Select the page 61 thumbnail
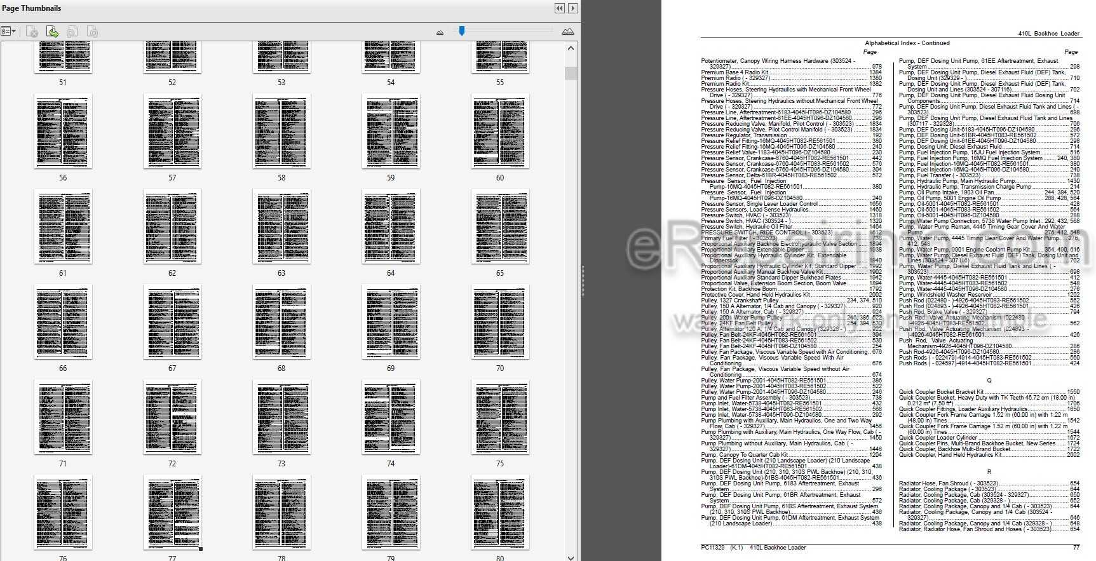The width and height of the screenshot is (1096, 561). point(63,227)
